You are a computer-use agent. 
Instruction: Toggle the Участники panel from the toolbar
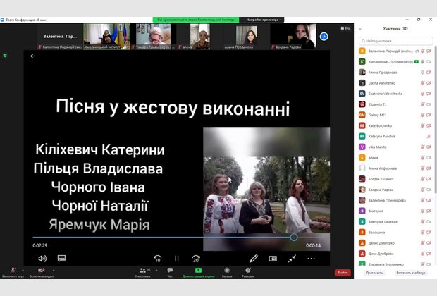coord(143,272)
